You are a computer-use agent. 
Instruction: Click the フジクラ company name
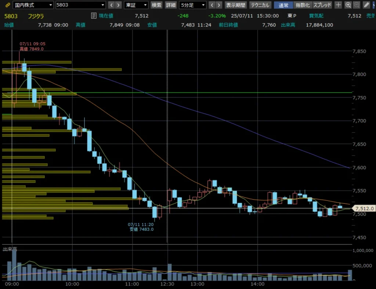(36, 16)
